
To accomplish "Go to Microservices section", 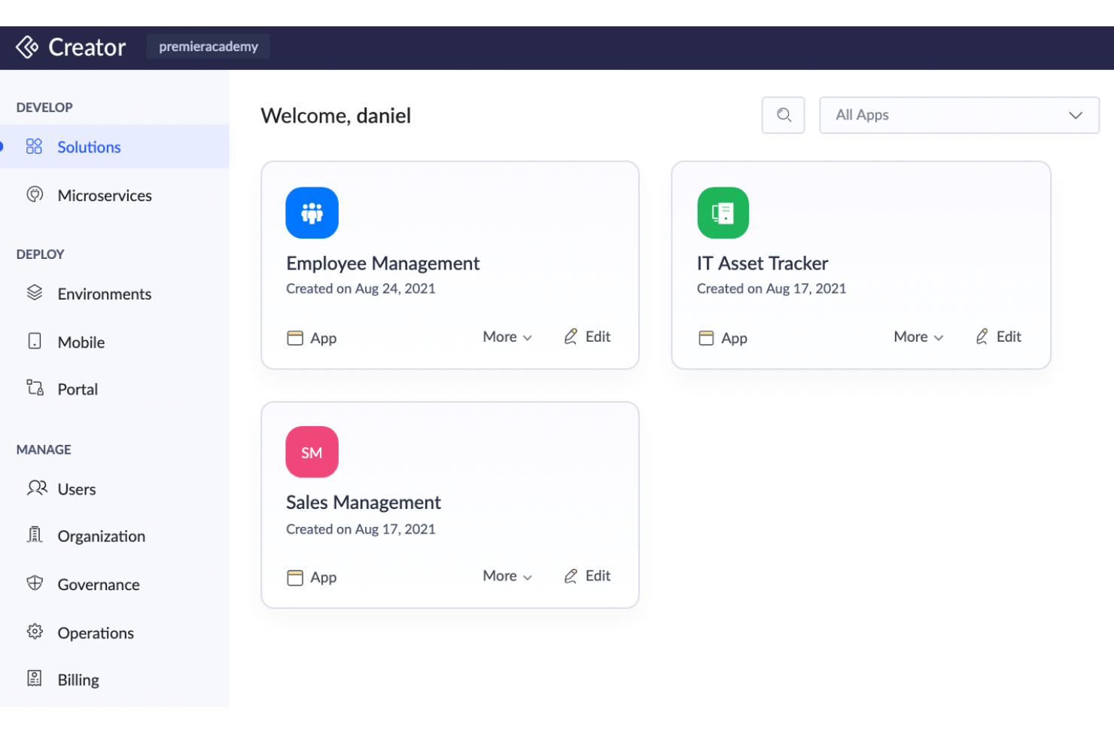I will pos(105,195).
